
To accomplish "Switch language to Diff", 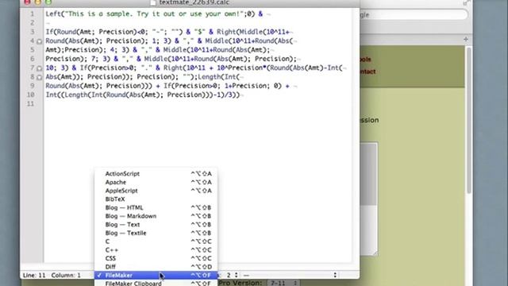I will point(156,267).
